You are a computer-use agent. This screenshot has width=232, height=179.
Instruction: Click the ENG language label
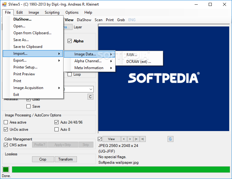(132, 20)
